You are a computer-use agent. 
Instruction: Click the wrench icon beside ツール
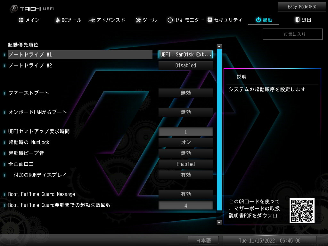(x=138, y=20)
